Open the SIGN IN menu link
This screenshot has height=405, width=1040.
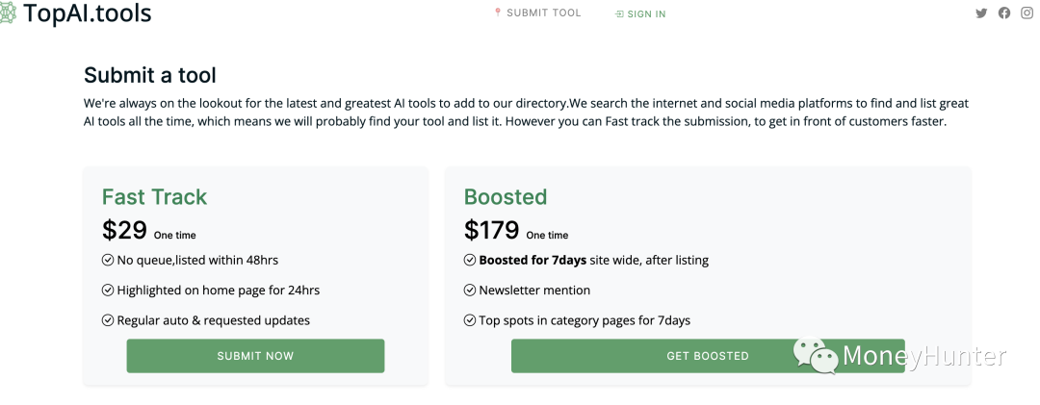click(x=646, y=13)
